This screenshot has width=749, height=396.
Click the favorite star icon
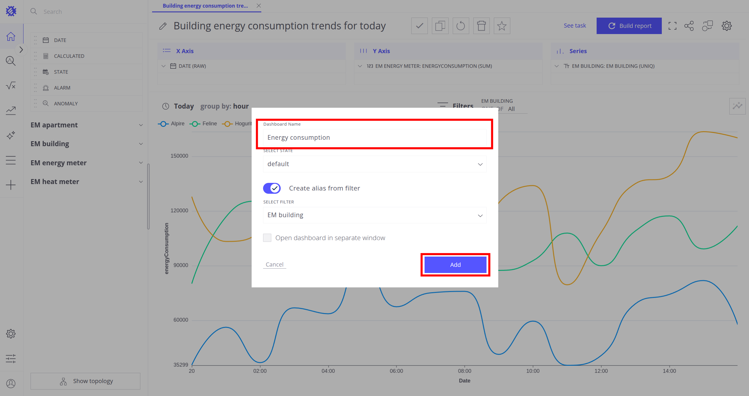tap(502, 26)
